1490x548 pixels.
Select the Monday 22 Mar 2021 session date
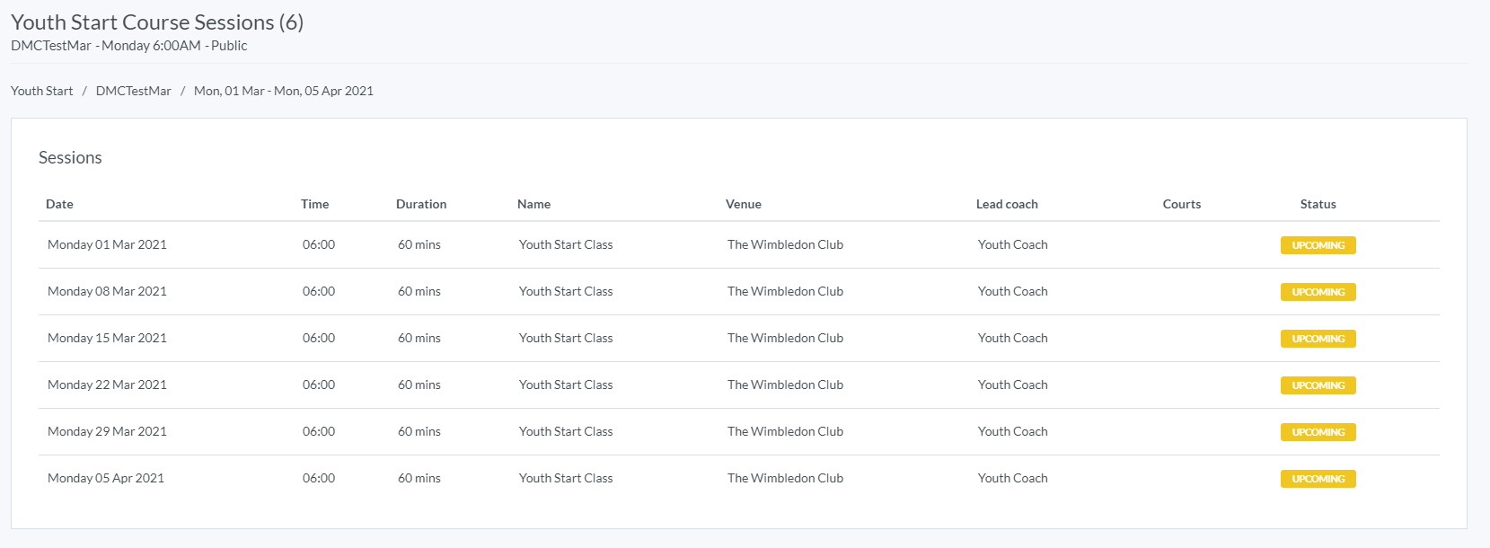tap(107, 384)
